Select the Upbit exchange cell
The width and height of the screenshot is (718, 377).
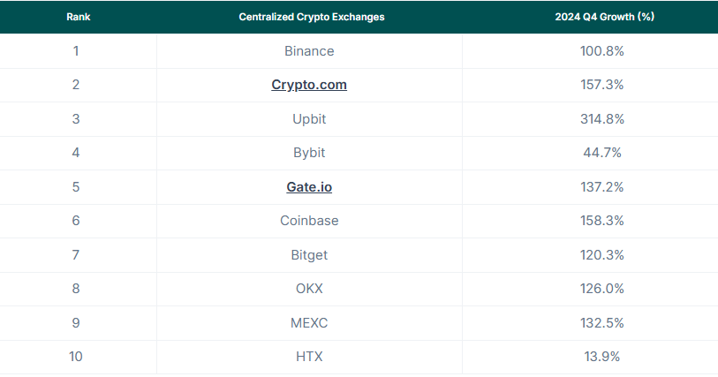[309, 119]
